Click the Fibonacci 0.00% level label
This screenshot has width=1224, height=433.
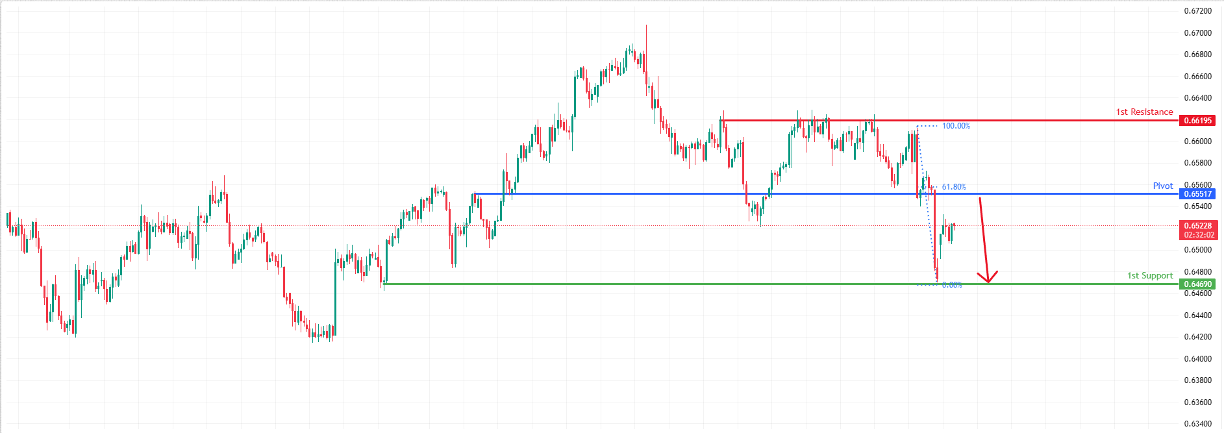[952, 285]
